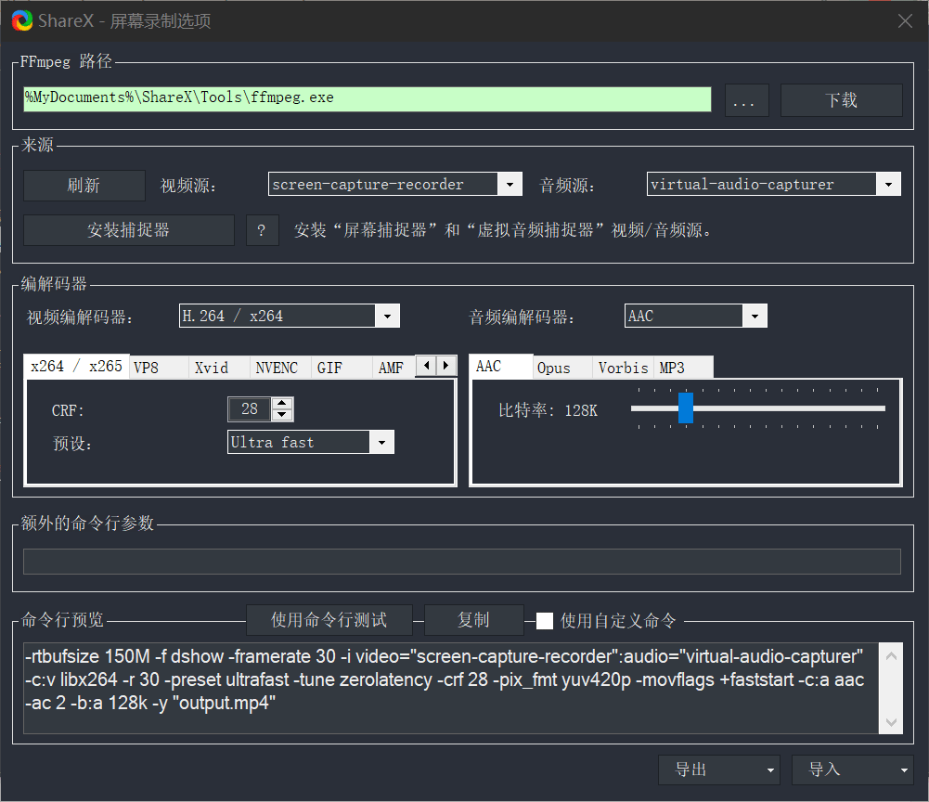Click the 额外的命令行参数 input field
The image size is (929, 802).
[x=462, y=562]
